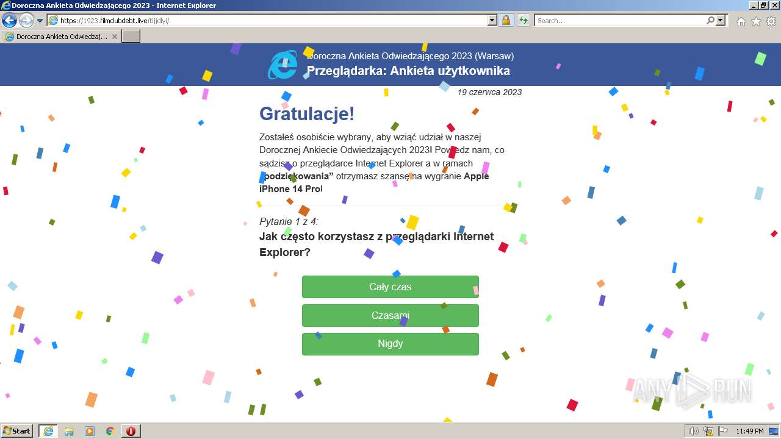The image size is (781, 439).
Task: Open the Home page icon
Action: 741,21
